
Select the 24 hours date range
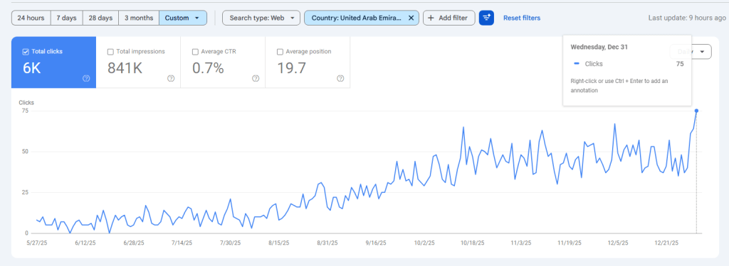pos(31,18)
